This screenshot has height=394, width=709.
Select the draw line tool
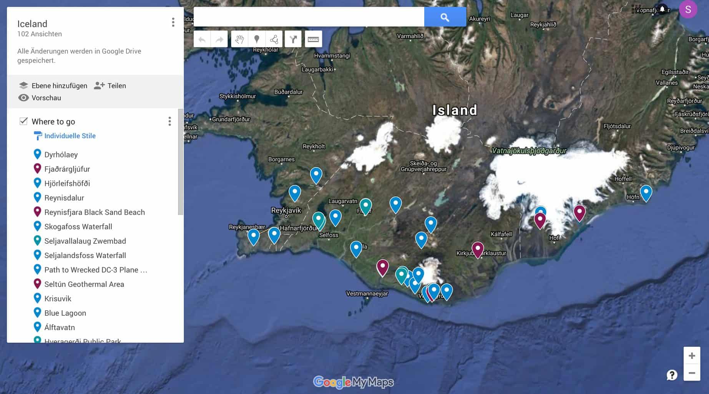pyautogui.click(x=274, y=39)
